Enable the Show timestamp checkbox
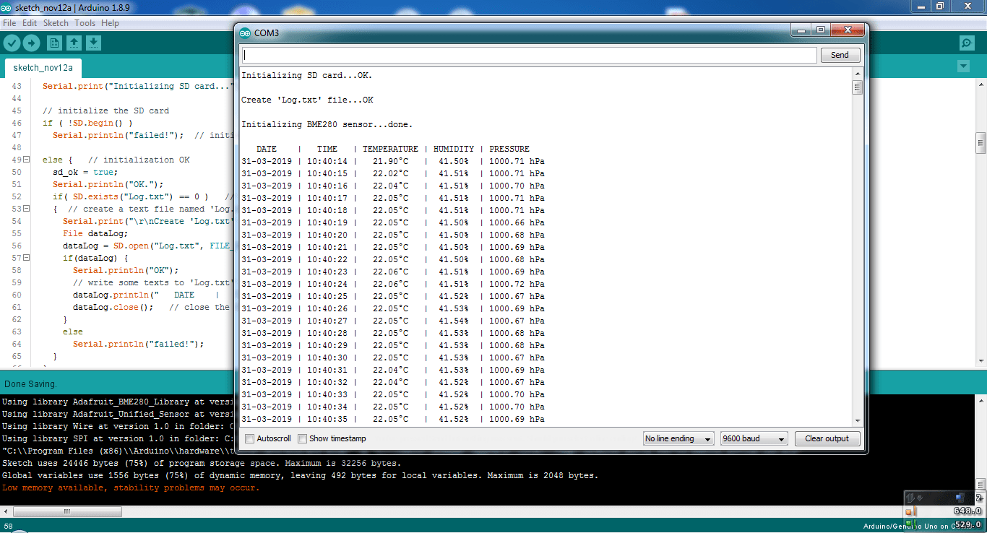The image size is (987, 533). point(302,438)
